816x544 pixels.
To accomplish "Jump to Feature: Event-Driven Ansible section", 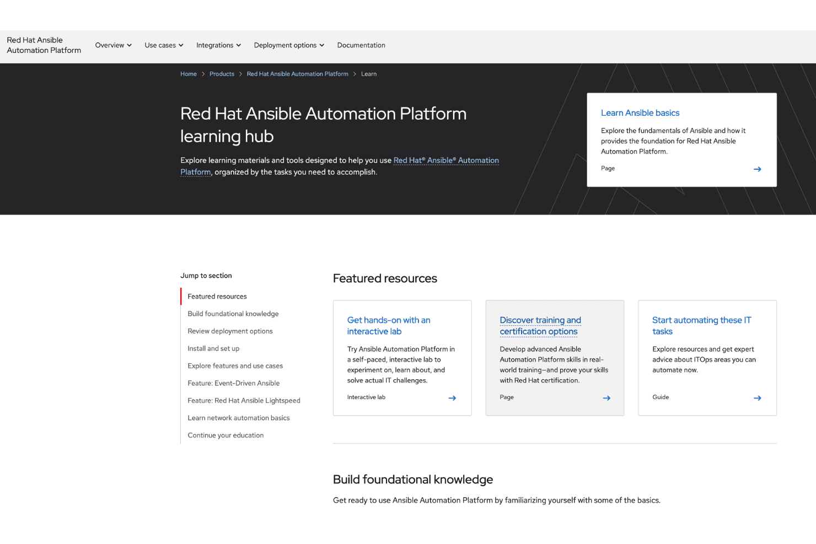I will [233, 383].
